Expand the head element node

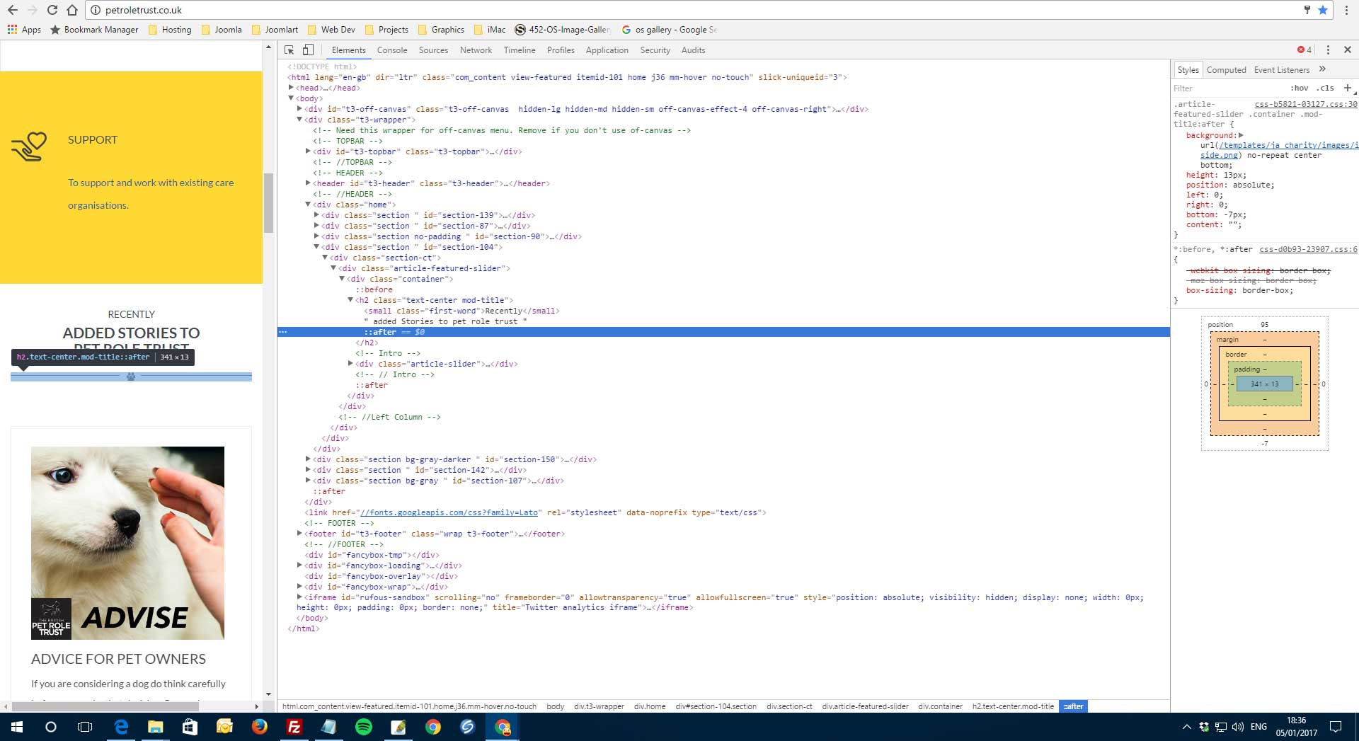[x=291, y=88]
